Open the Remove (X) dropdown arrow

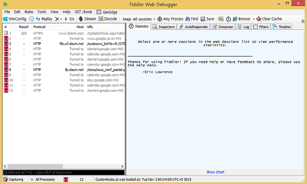click(x=61, y=19)
